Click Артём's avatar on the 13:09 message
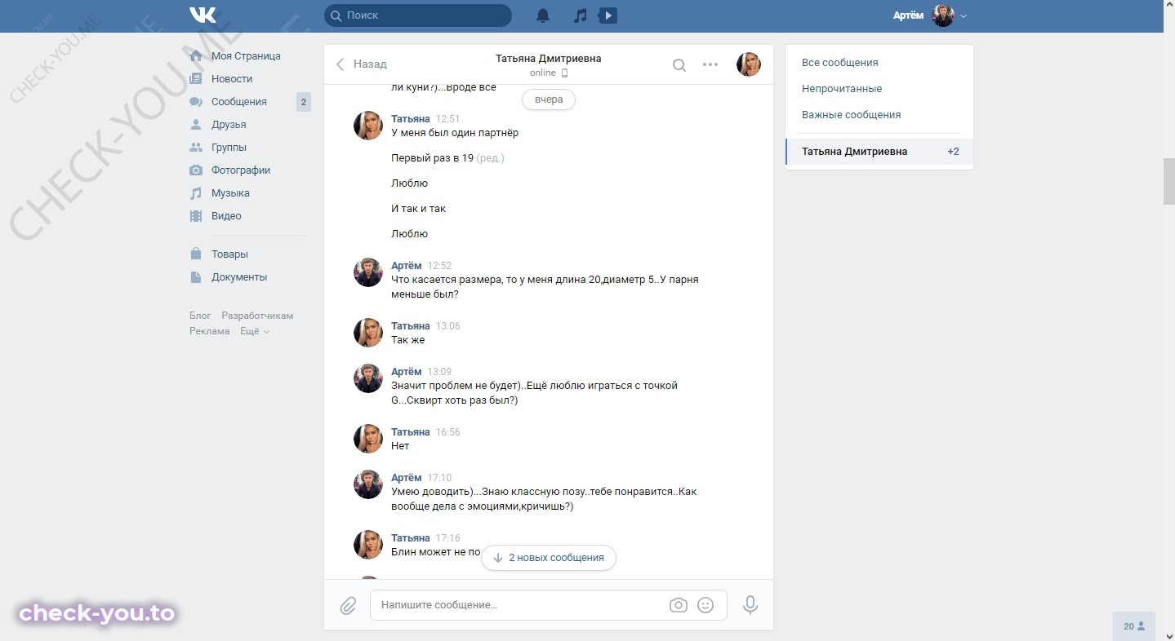Image resolution: width=1175 pixels, height=641 pixels. (368, 378)
